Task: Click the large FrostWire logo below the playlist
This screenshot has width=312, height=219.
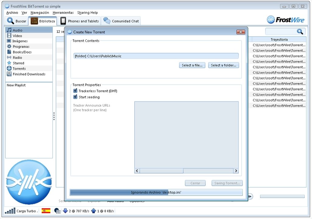Action: [29, 182]
